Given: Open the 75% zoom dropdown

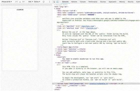Looking at the screenshot, I should pos(31,2).
